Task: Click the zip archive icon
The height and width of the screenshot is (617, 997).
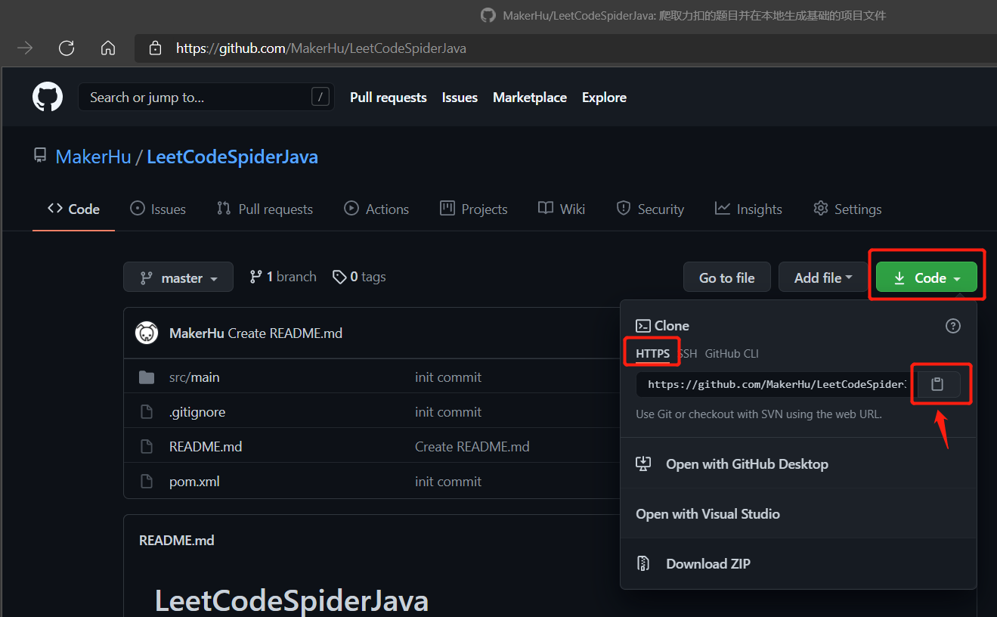Action: click(643, 563)
